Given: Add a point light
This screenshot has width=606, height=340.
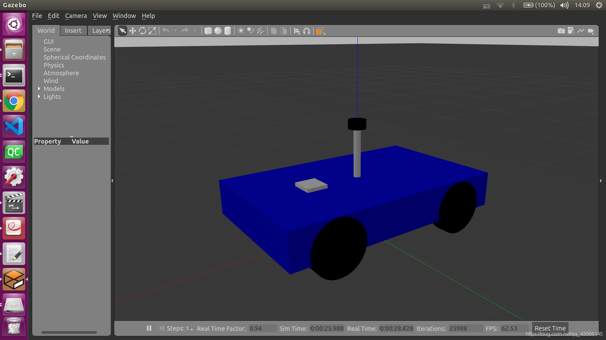Looking at the screenshot, I should (241, 31).
